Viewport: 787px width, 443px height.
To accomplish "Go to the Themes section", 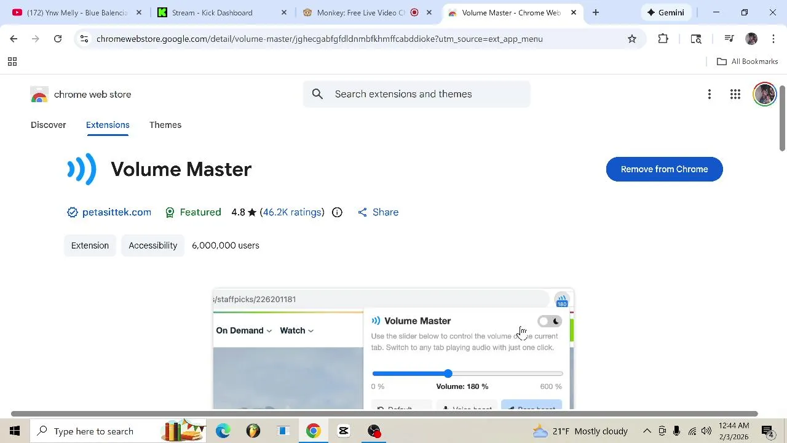I will [x=165, y=125].
